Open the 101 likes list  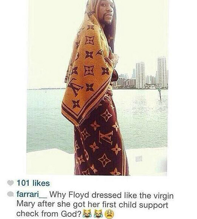pyautogui.click(x=33, y=183)
